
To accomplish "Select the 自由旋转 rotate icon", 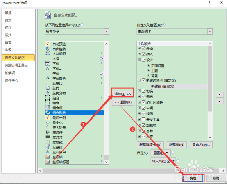I will click(48, 49).
